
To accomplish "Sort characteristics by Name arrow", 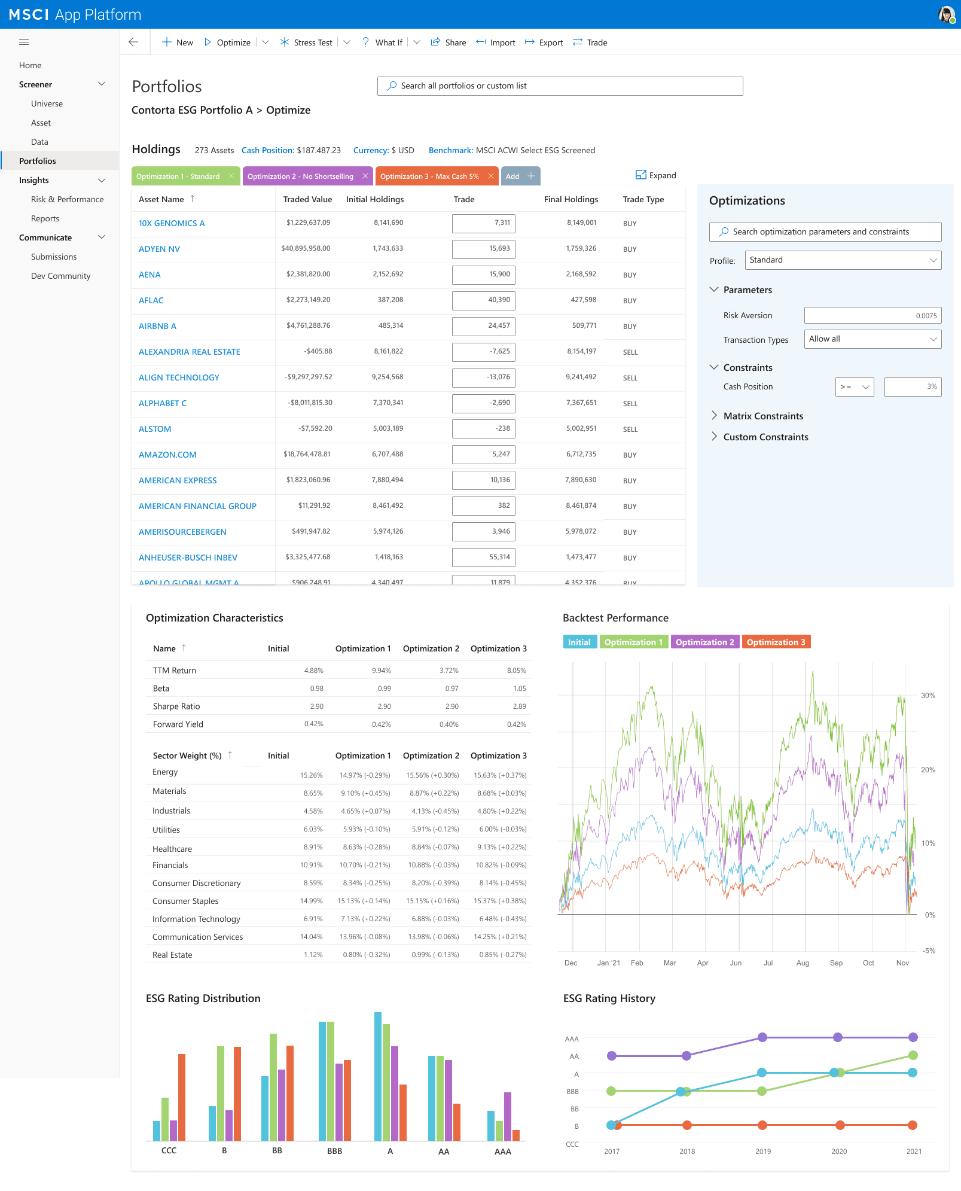I will (x=184, y=648).
